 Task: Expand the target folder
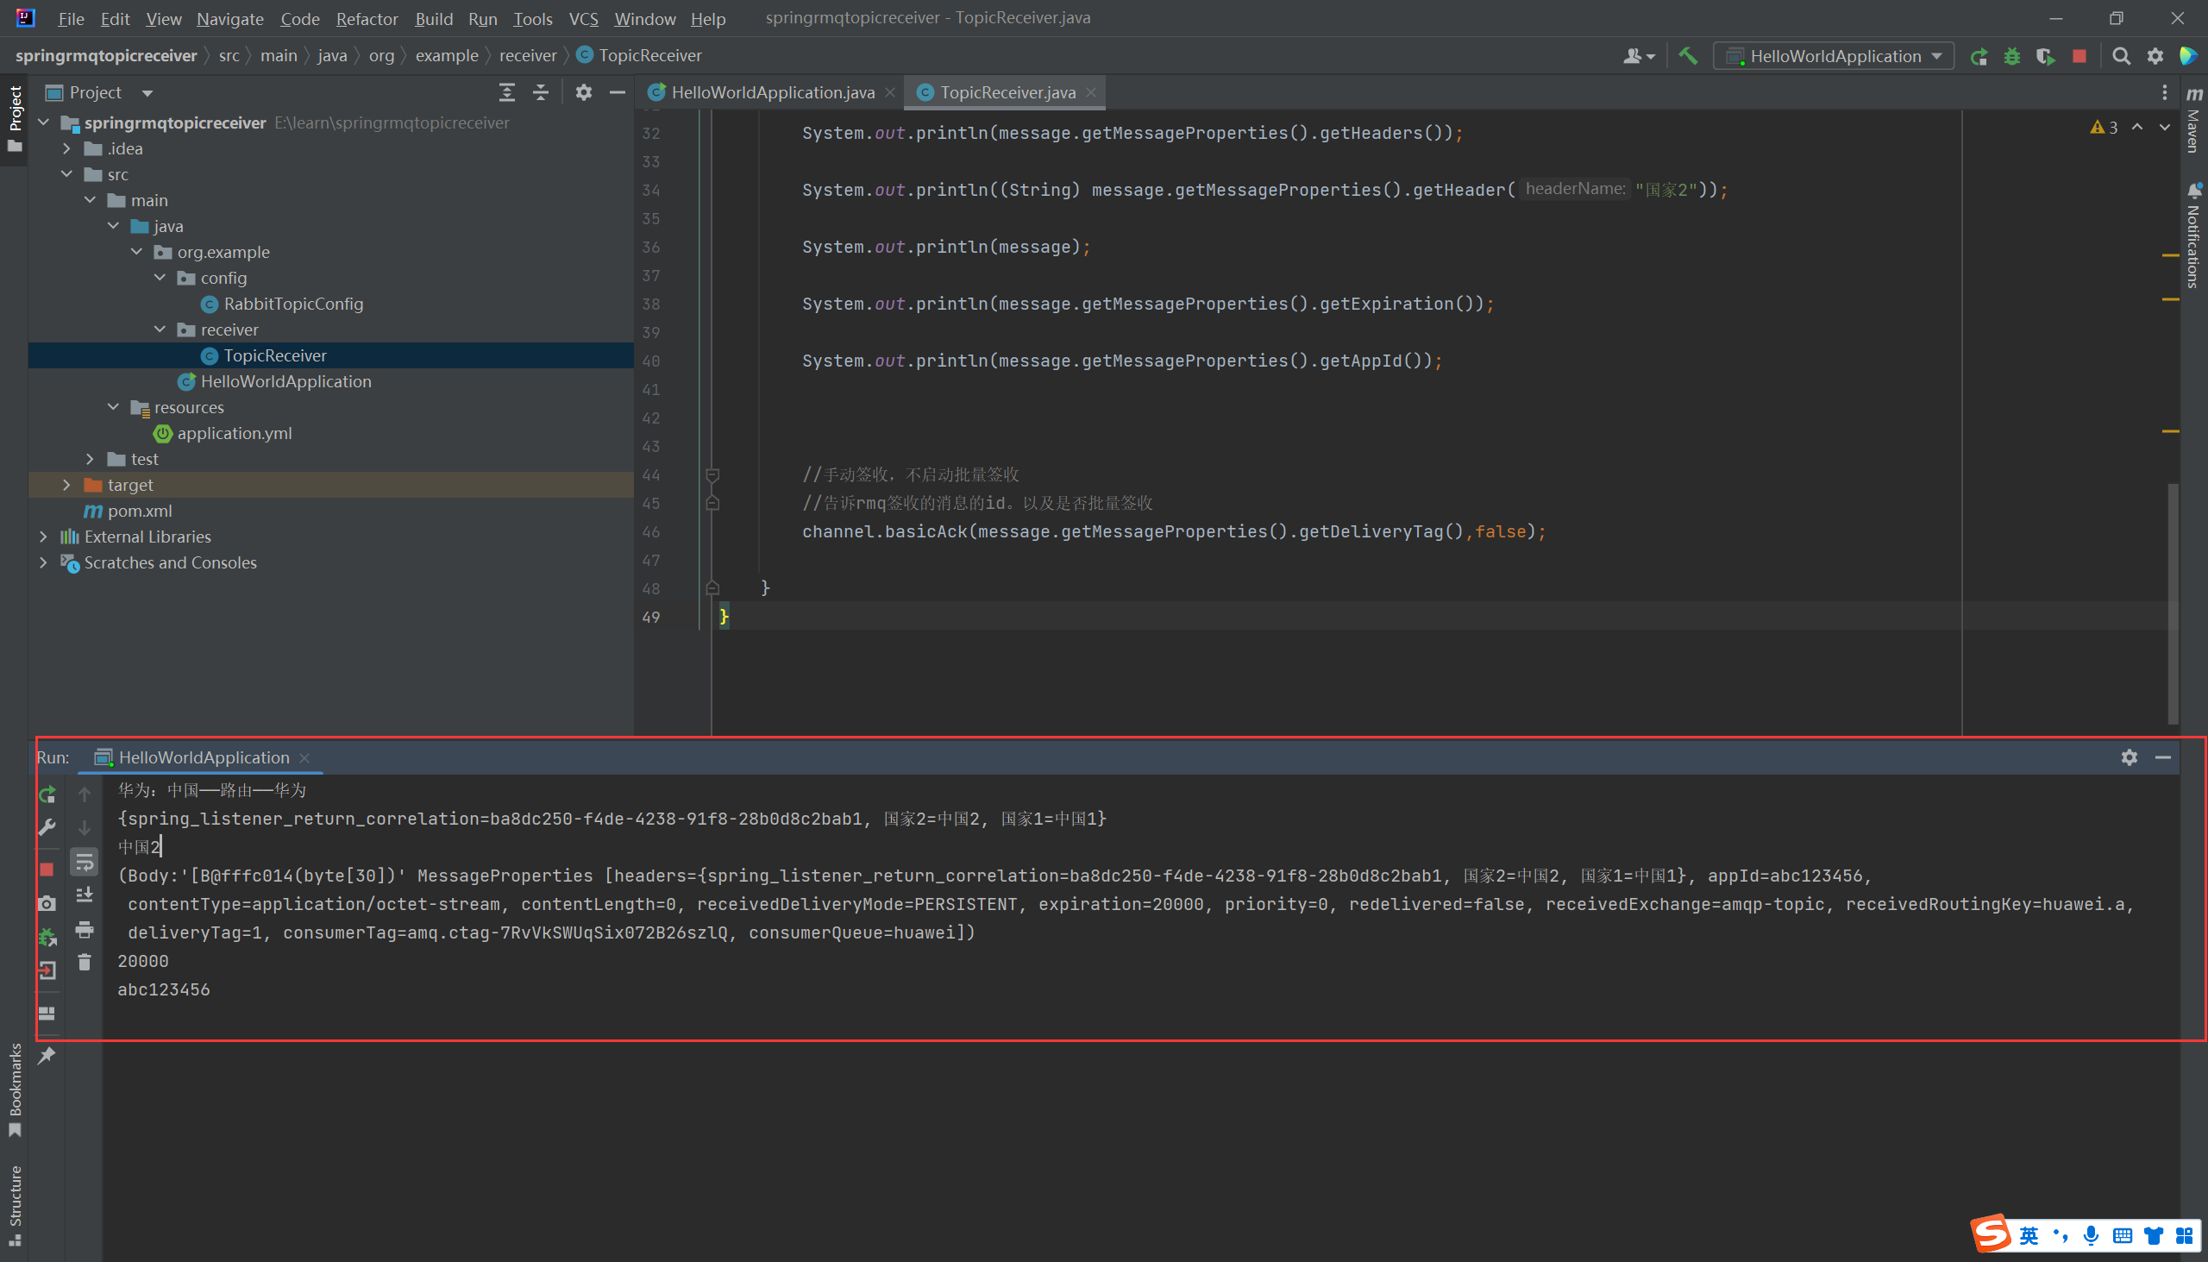tap(66, 485)
